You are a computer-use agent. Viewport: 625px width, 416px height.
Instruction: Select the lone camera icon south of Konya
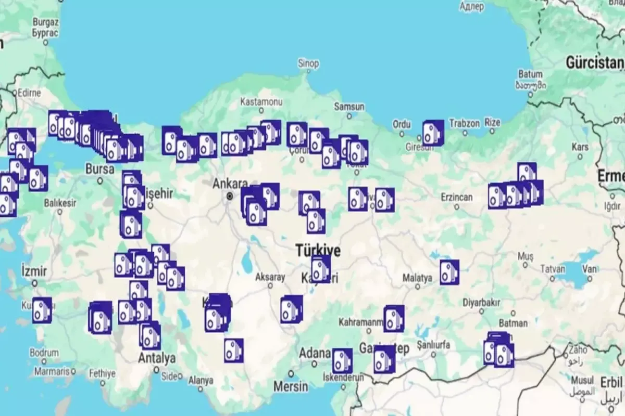click(234, 350)
